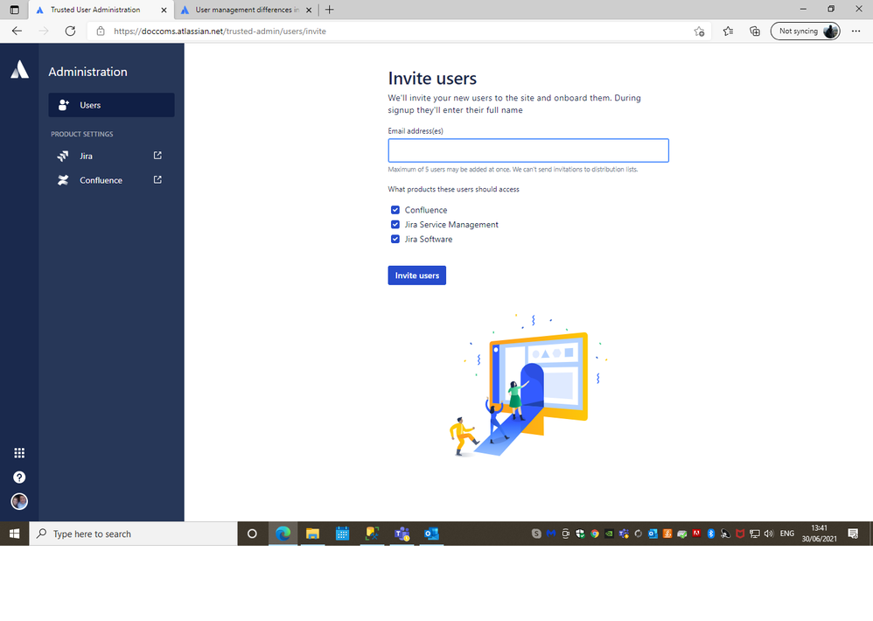Click the browser back arrow
Viewport: 873px width, 621px height.
17,31
